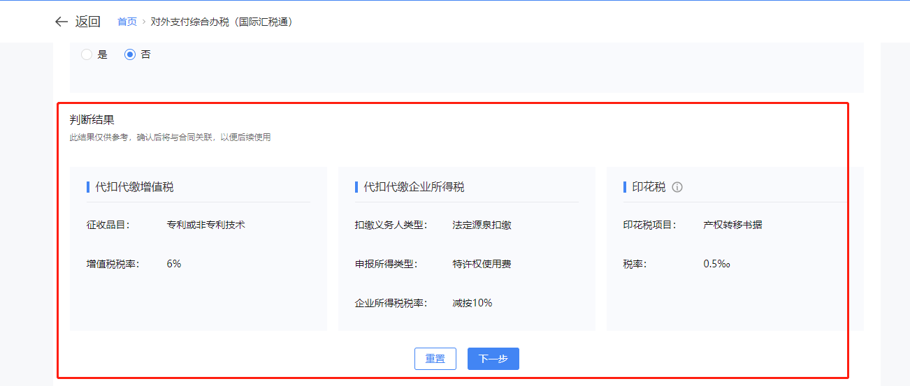
Task: Select the 否 radio button
Action: tap(130, 54)
